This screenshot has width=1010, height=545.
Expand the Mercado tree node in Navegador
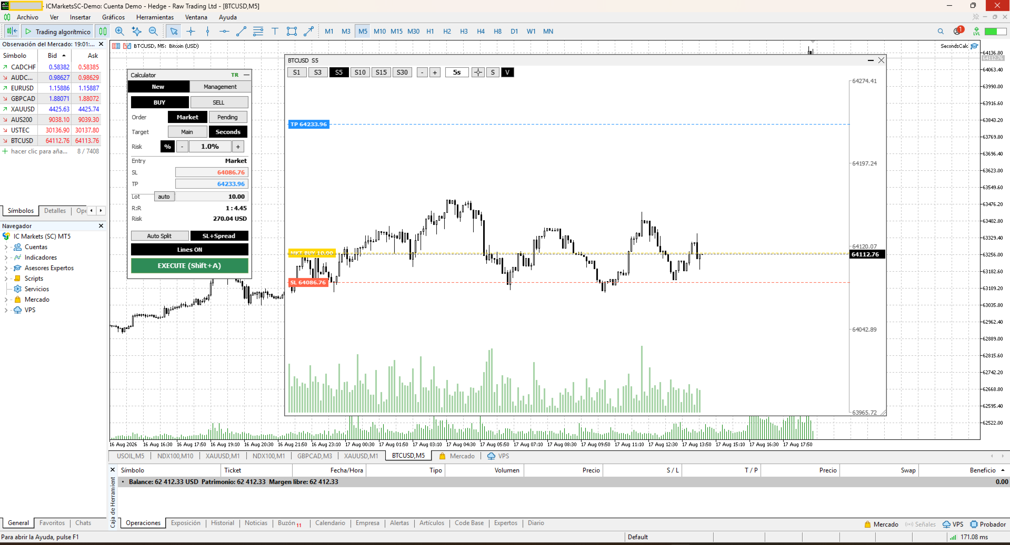click(x=6, y=300)
